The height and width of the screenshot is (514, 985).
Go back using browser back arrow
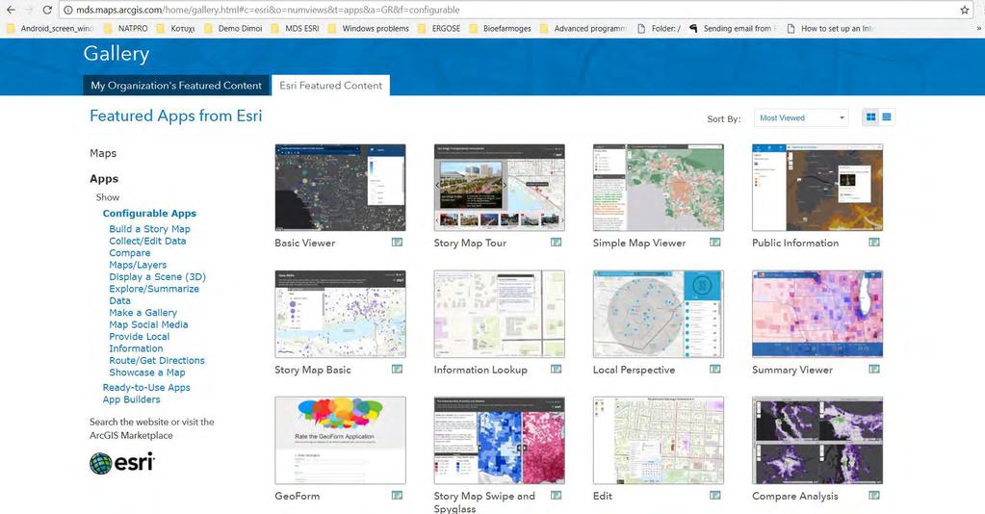tap(11, 10)
